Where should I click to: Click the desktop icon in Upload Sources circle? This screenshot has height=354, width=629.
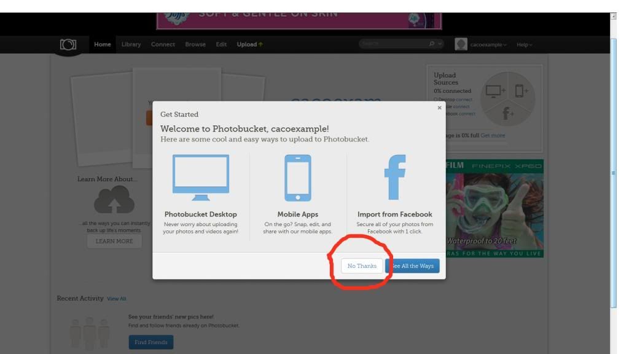pyautogui.click(x=495, y=91)
